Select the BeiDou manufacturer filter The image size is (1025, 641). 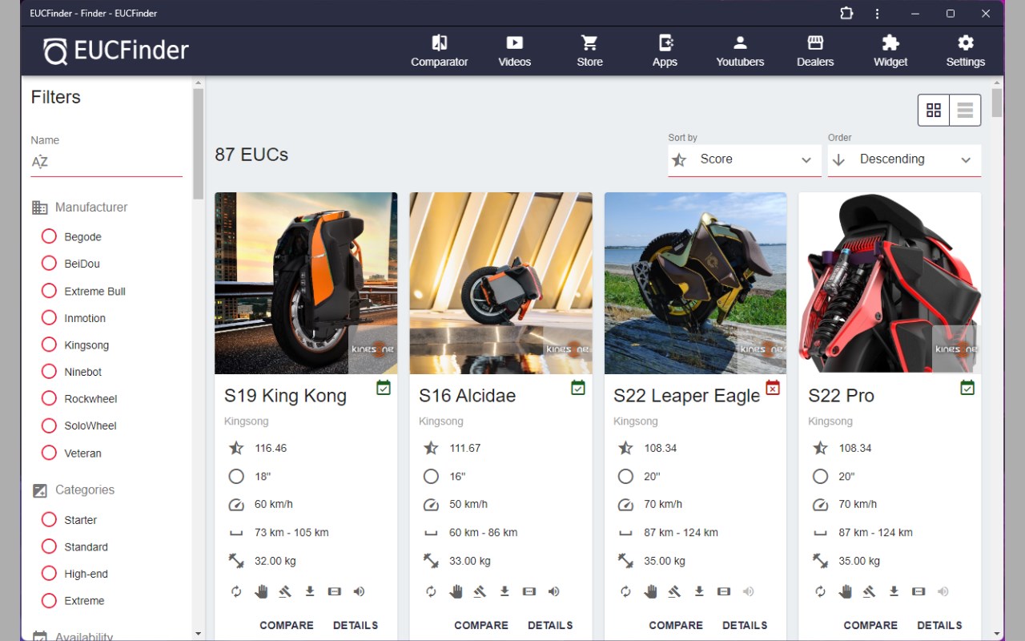(x=49, y=264)
